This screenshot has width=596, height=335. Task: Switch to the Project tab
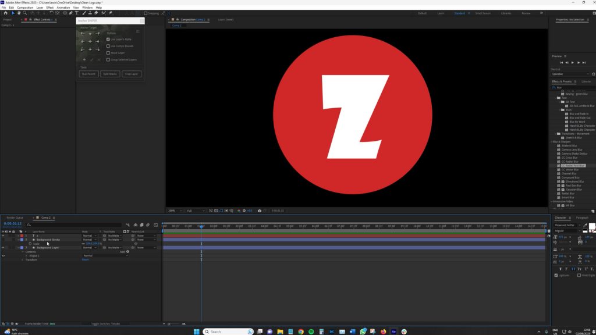point(7,19)
